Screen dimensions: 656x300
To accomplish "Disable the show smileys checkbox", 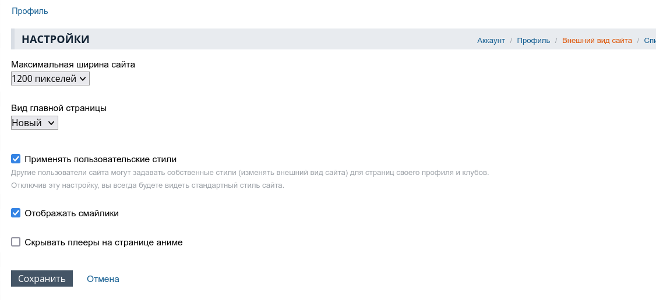I will (x=16, y=213).
